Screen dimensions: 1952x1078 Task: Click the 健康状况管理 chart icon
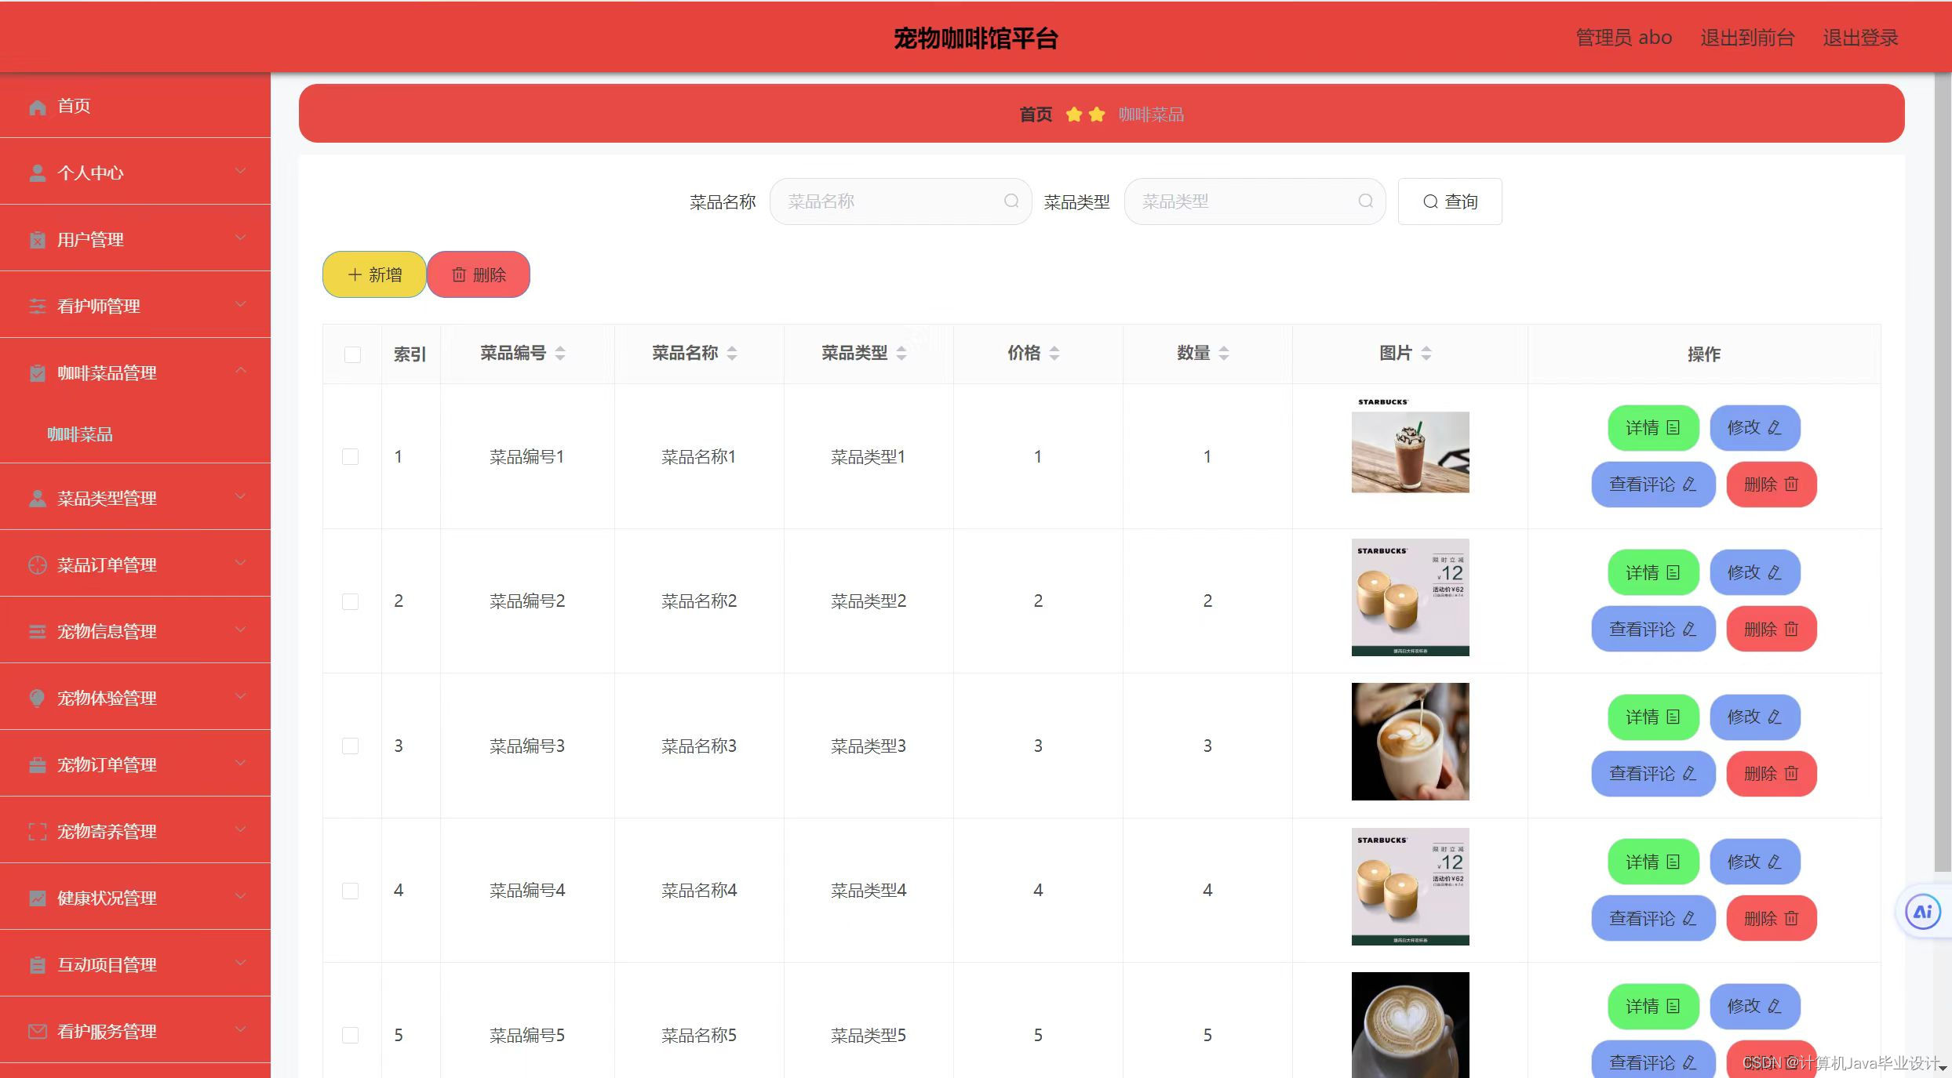click(x=37, y=898)
